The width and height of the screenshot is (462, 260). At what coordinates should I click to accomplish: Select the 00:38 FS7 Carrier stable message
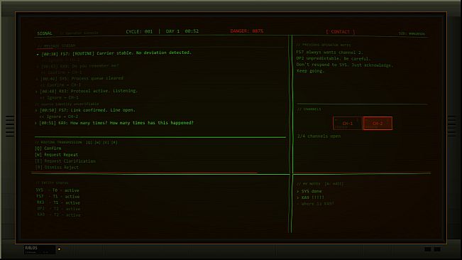pyautogui.click(x=116, y=53)
